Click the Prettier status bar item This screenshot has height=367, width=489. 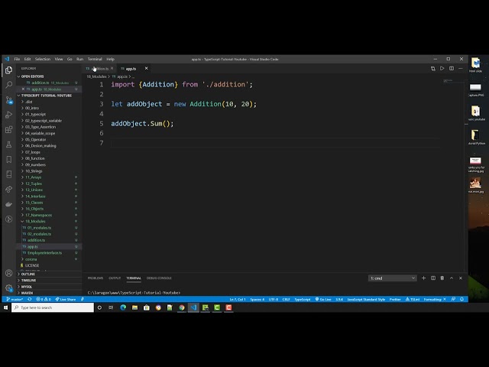click(x=395, y=299)
